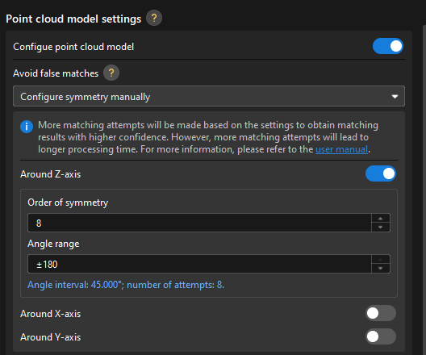Disable the Configure point cloud model switch
426x355 pixels.
pos(388,46)
